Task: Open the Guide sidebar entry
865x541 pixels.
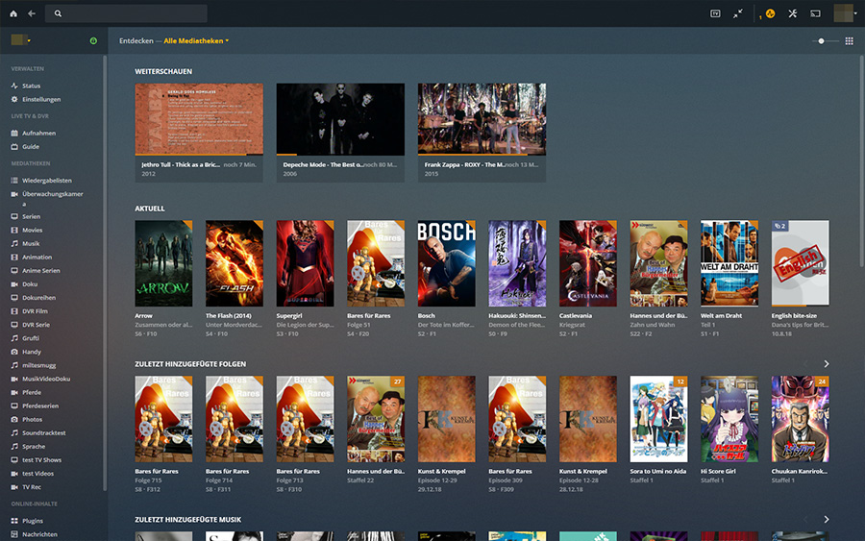Action: coord(31,147)
